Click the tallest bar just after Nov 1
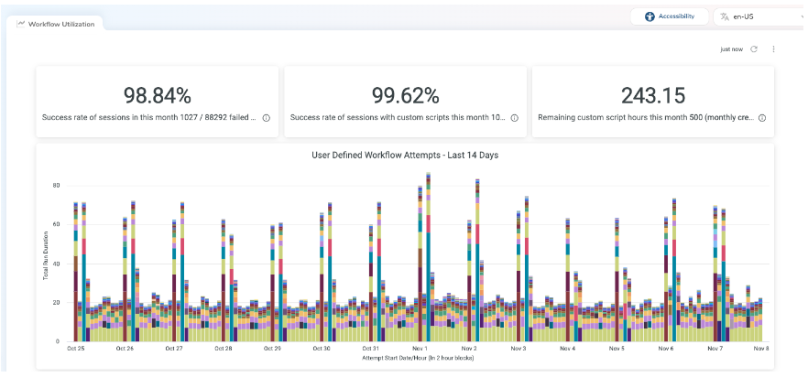This screenshot has width=808, height=377. [429, 256]
